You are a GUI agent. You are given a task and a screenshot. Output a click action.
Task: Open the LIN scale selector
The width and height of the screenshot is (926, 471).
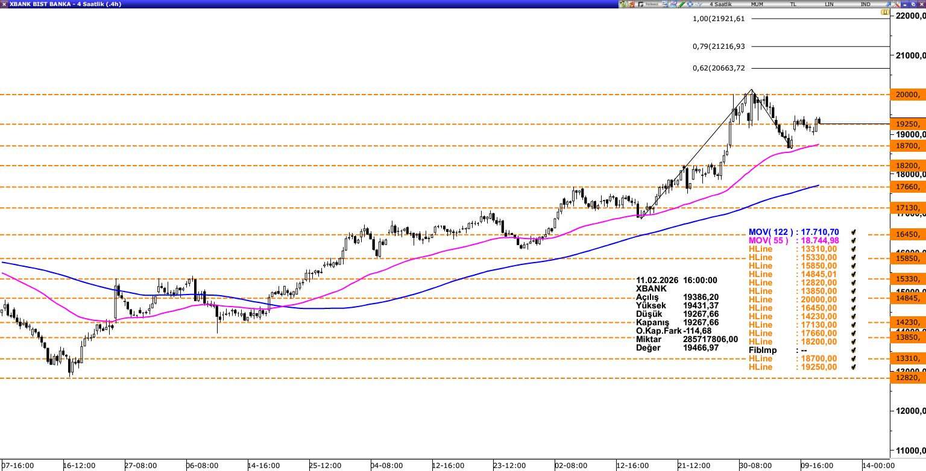click(x=830, y=4)
